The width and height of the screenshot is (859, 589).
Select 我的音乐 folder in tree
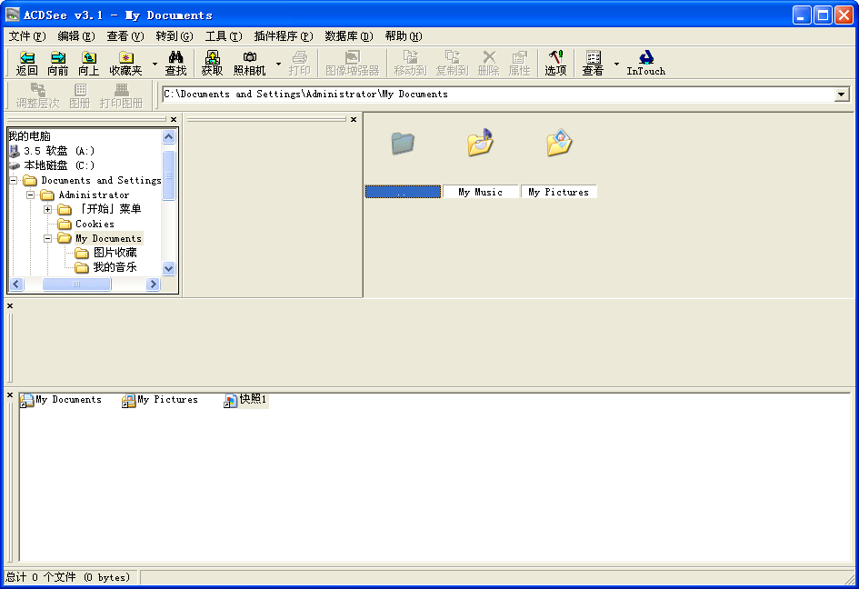click(115, 267)
